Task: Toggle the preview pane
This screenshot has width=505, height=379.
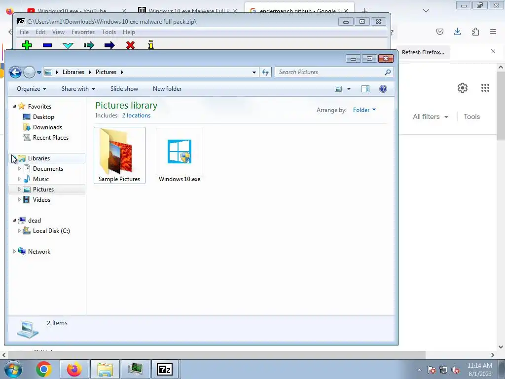Action: [365, 89]
